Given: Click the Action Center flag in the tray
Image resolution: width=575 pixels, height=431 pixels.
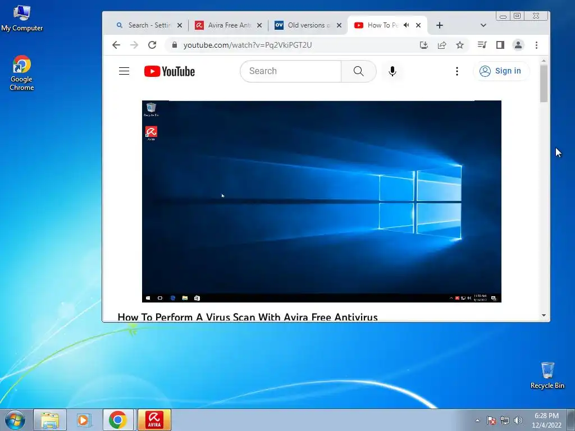Looking at the screenshot, I should (x=491, y=420).
